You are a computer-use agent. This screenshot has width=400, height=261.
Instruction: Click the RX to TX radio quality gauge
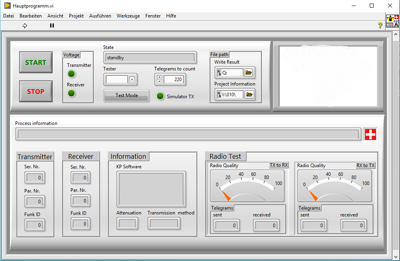[x=334, y=186]
